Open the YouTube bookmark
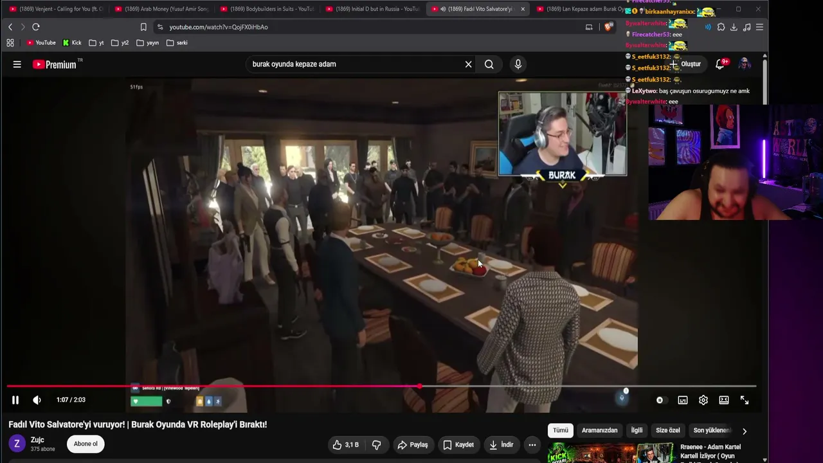This screenshot has height=463, width=823. [41, 42]
